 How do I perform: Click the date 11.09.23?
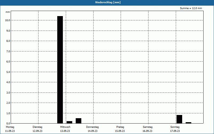pos(10,131)
